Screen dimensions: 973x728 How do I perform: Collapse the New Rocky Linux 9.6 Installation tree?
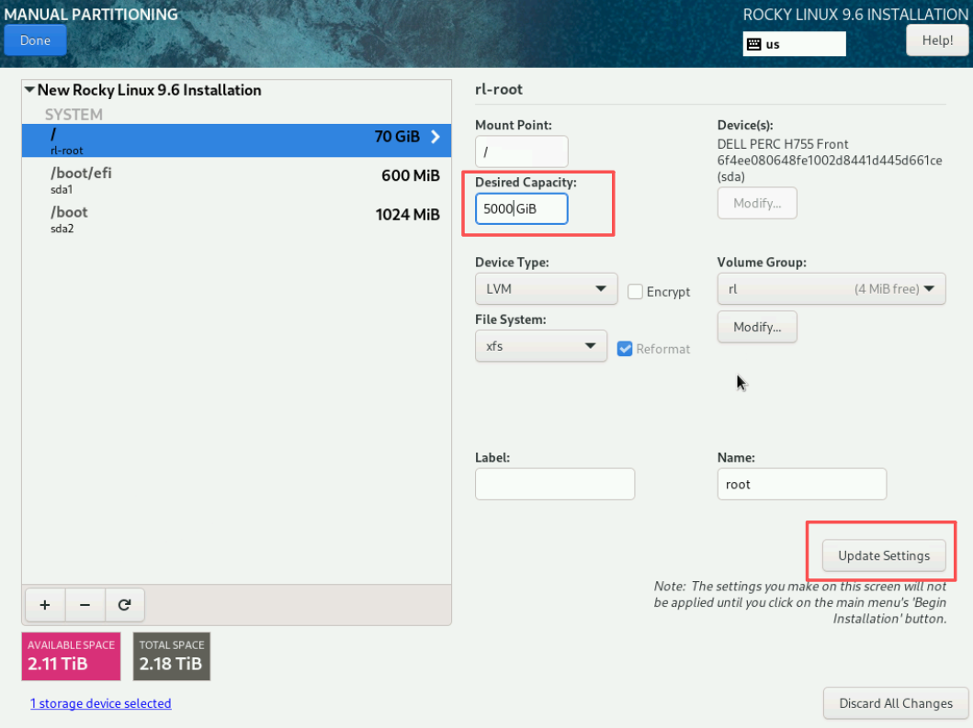pyautogui.click(x=30, y=90)
